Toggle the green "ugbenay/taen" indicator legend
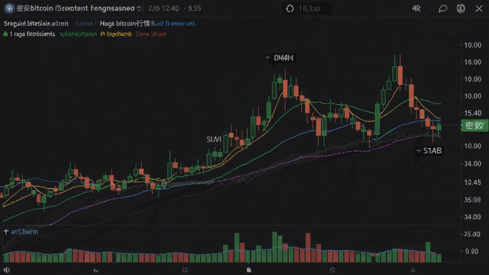Image resolution: width=489 pixels, height=275 pixels. click(x=78, y=34)
